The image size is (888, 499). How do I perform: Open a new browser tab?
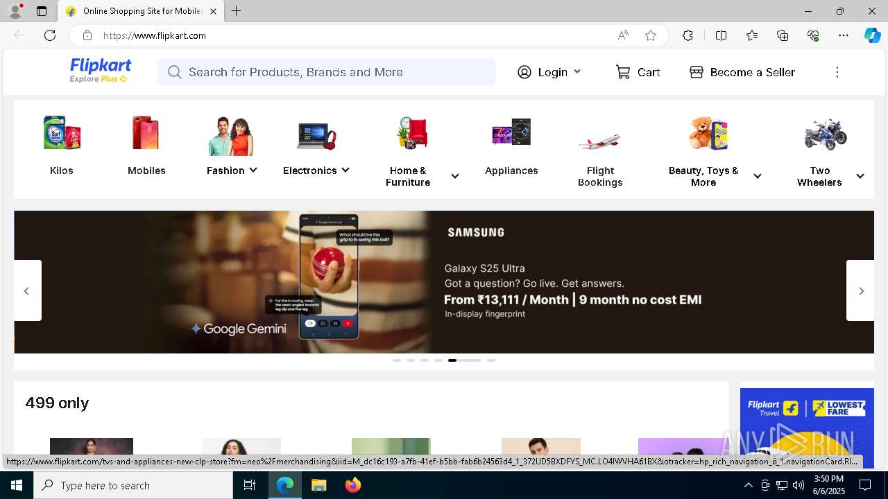tap(236, 11)
